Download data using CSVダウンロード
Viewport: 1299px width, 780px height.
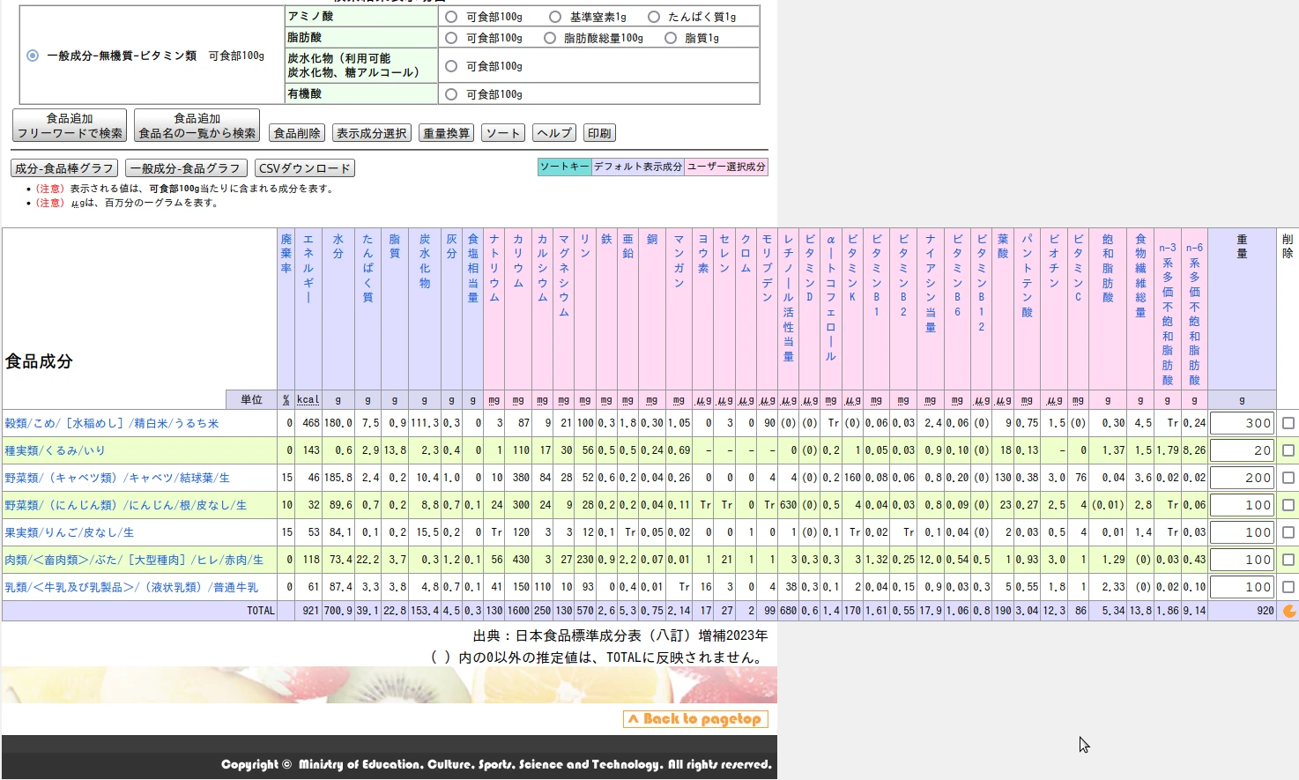pos(304,167)
